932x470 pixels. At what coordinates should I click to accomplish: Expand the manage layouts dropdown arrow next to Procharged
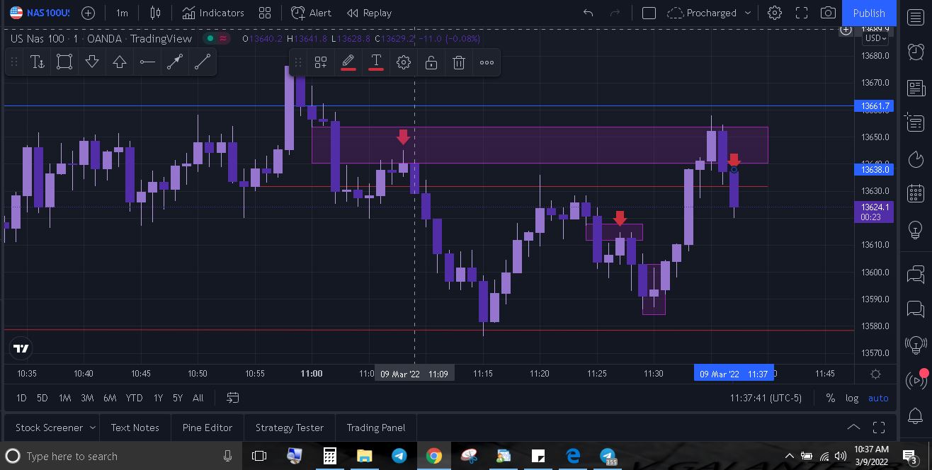pos(748,13)
